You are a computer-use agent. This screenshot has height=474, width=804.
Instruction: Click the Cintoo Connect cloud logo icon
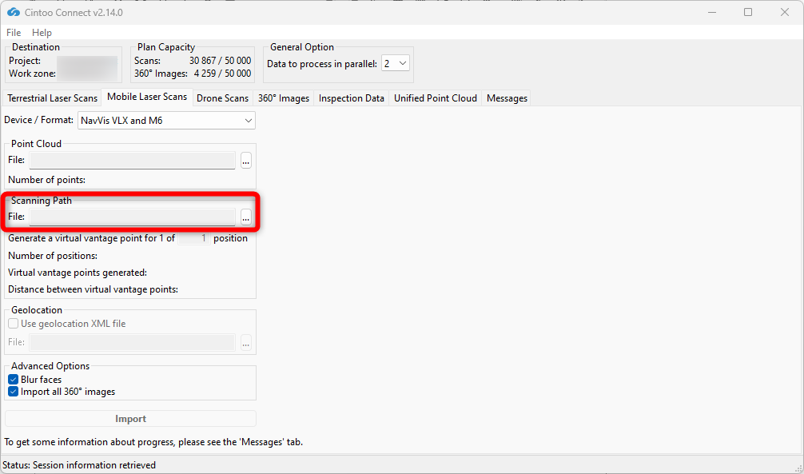pyautogui.click(x=14, y=12)
